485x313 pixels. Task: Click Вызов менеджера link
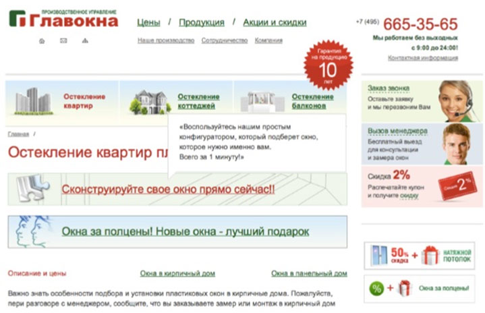[397, 131]
